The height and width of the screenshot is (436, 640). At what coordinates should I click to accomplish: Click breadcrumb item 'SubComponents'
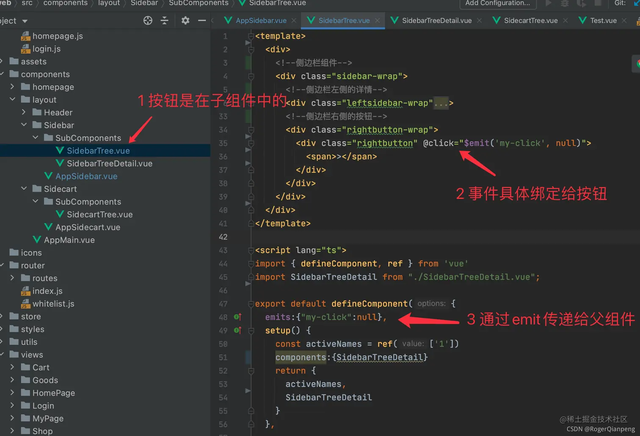tap(199, 3)
